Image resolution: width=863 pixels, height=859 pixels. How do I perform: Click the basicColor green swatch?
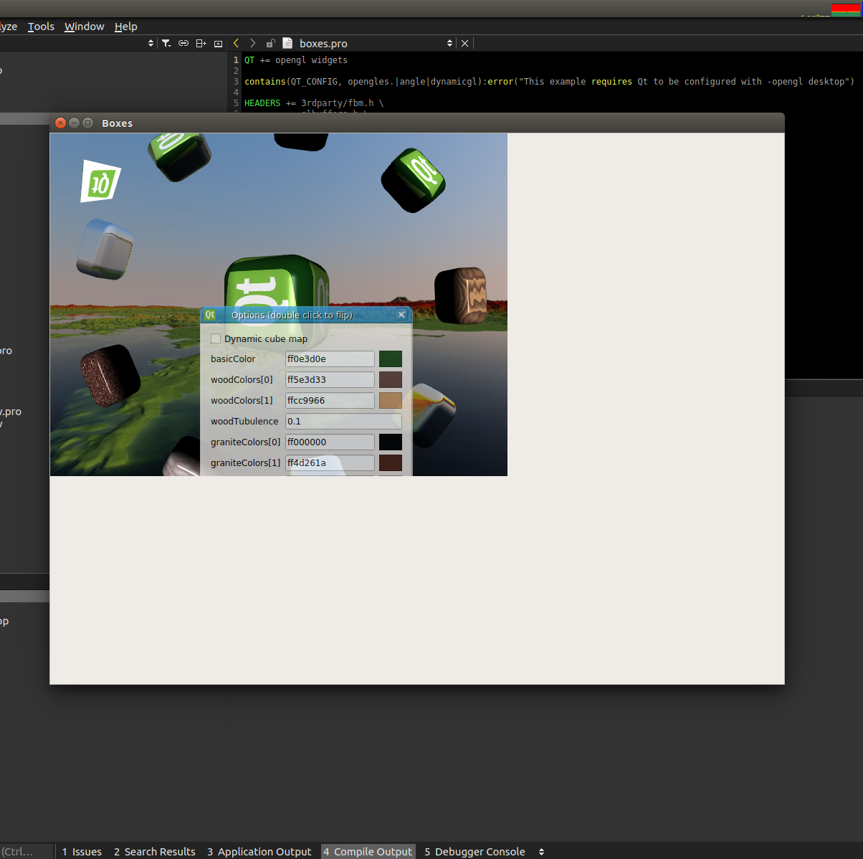(391, 359)
